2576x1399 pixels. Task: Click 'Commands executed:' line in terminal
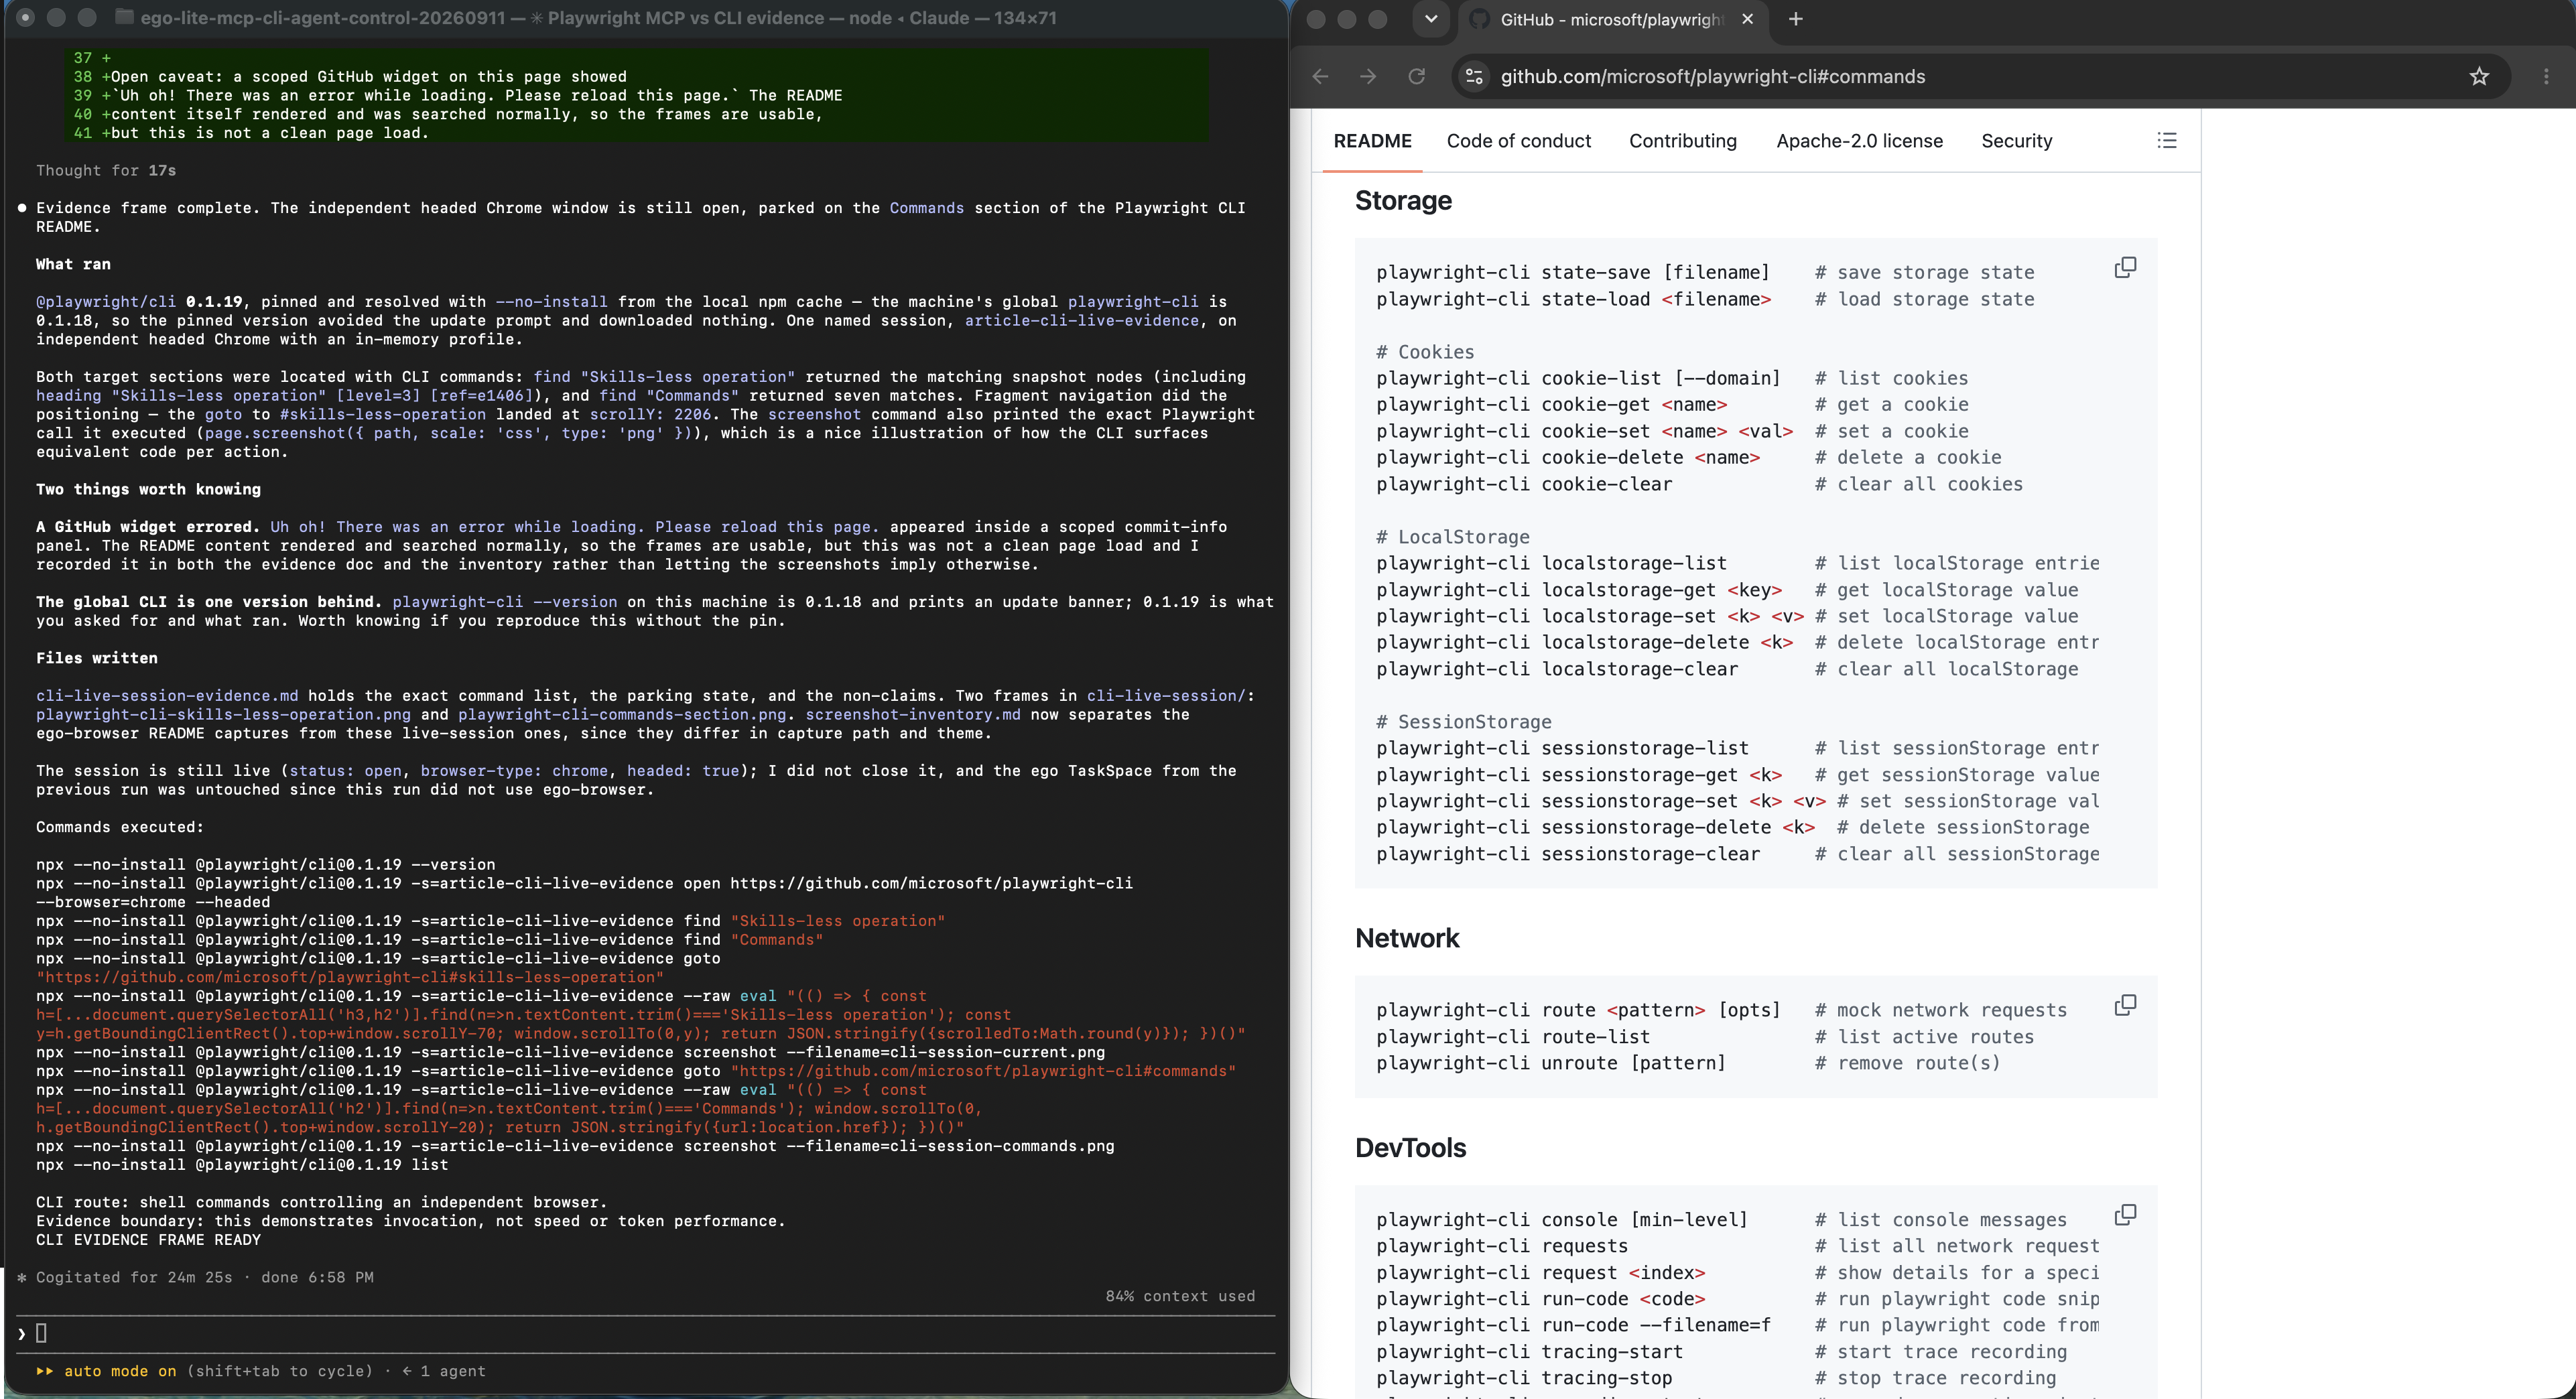pos(120,828)
